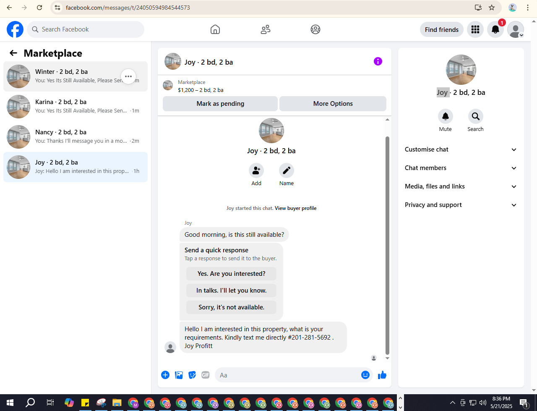The height and width of the screenshot is (411, 537).
Task: Click the Add people icon in chat
Action: [256, 170]
